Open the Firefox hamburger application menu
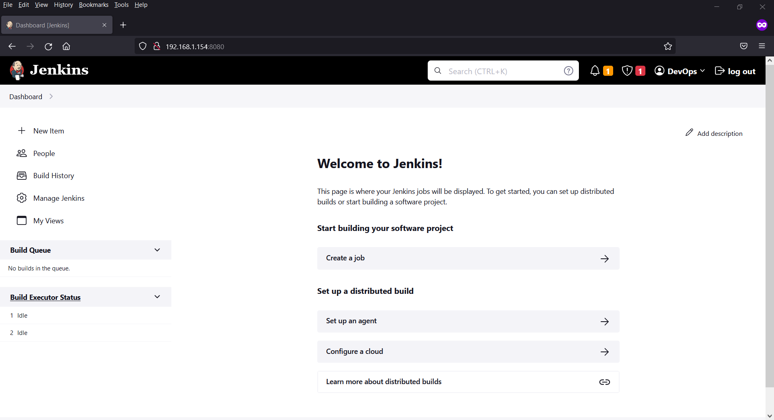774x420 pixels. coord(762,46)
